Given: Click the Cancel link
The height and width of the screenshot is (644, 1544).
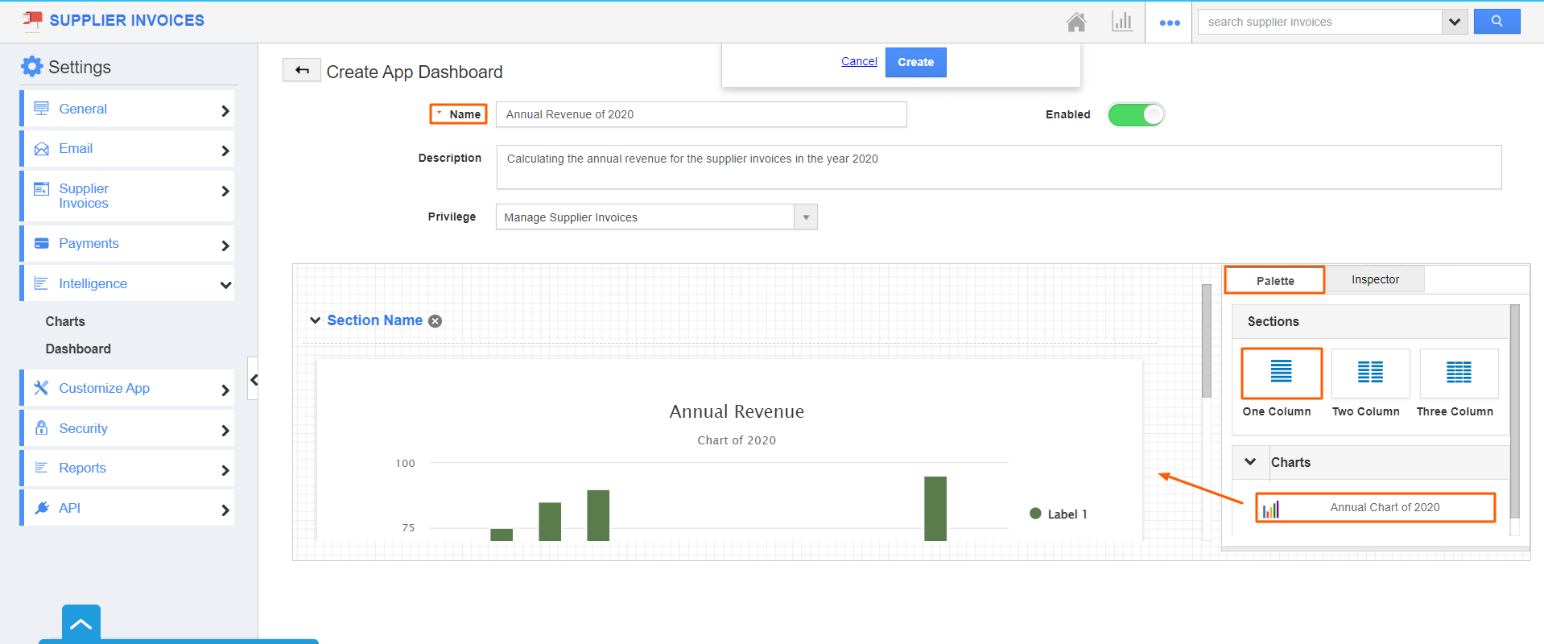Looking at the screenshot, I should pyautogui.click(x=859, y=61).
